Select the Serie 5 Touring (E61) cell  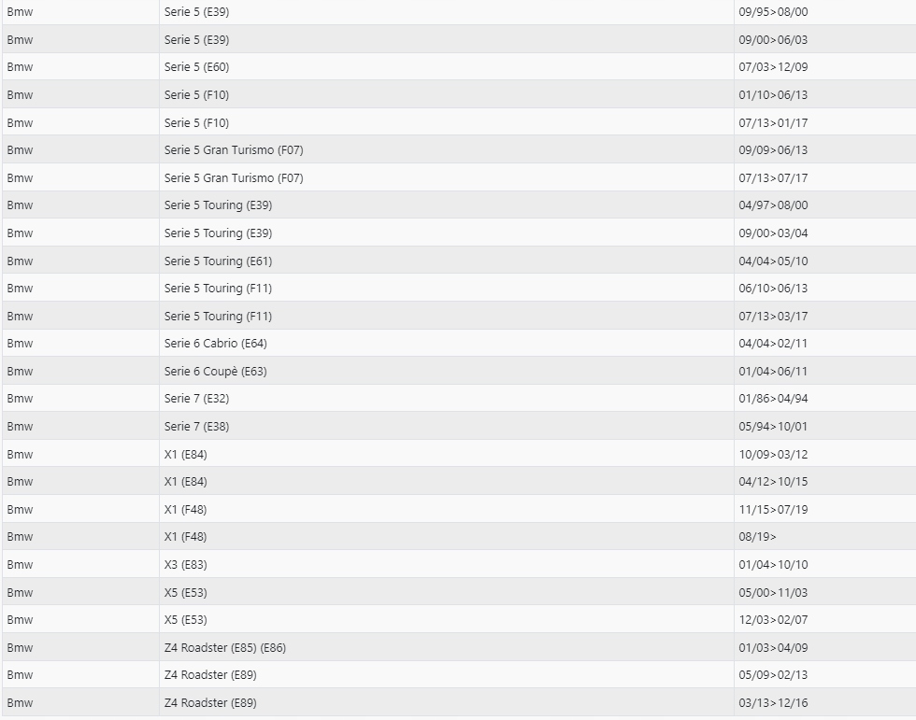point(218,261)
